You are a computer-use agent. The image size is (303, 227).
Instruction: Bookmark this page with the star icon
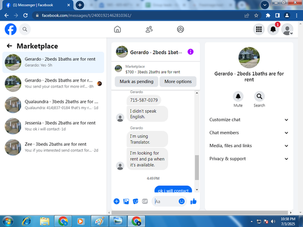(x=256, y=16)
